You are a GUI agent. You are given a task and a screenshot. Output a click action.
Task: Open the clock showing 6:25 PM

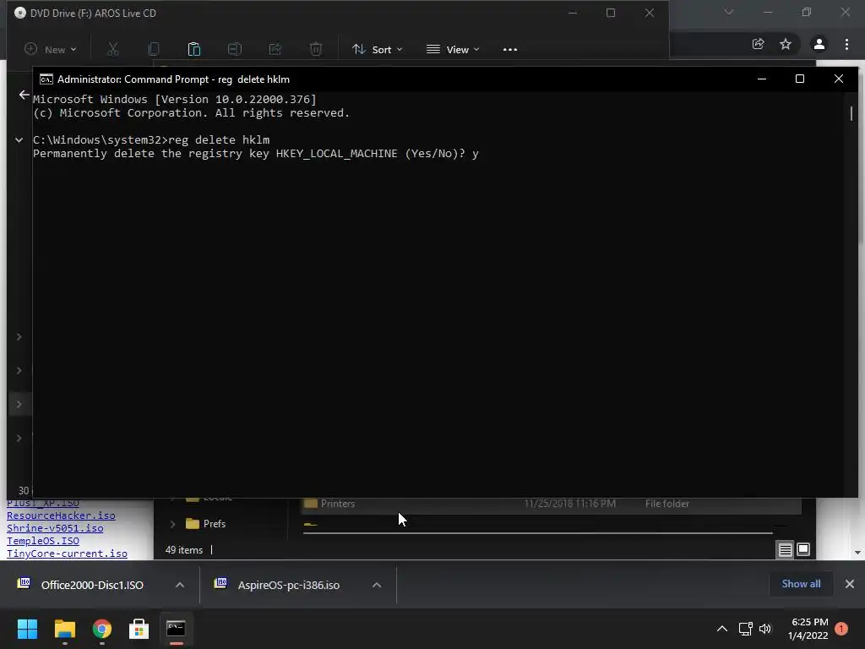(808, 629)
